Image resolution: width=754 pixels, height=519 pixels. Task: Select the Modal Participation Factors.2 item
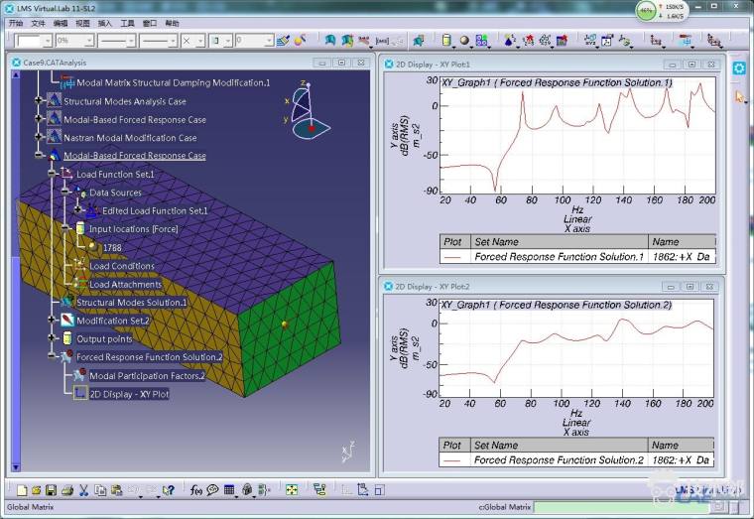tap(147, 376)
